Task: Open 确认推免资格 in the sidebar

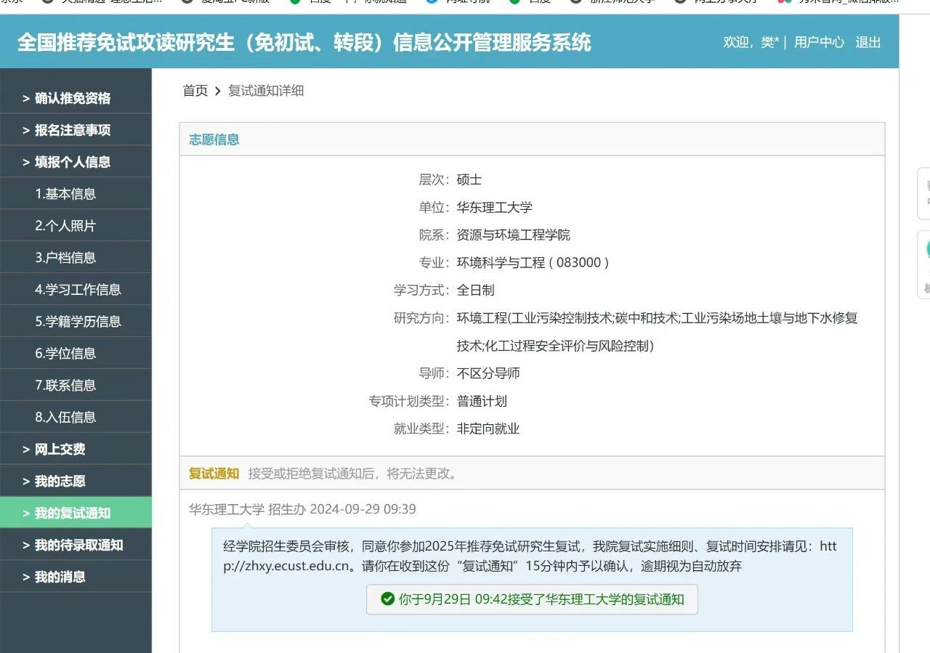Action: pyautogui.click(x=76, y=98)
